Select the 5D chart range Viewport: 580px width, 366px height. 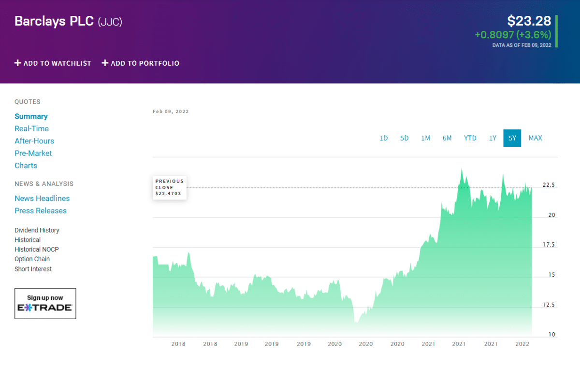point(405,138)
